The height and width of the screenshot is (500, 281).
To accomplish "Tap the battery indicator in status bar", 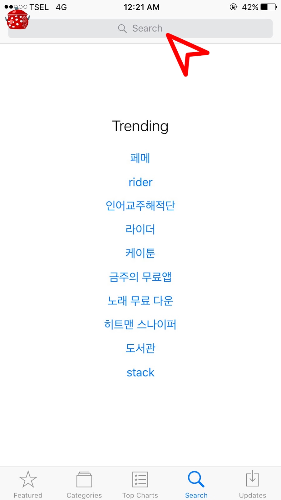I will (269, 7).
